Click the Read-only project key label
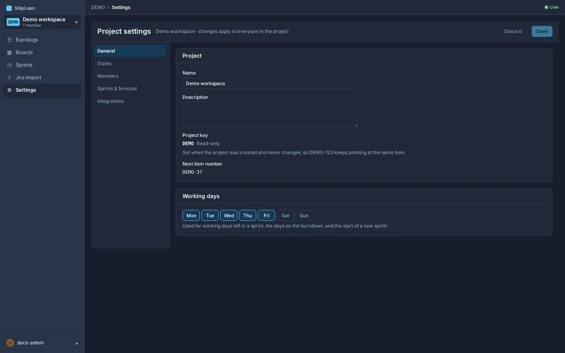This screenshot has height=353, width=565. (208, 144)
